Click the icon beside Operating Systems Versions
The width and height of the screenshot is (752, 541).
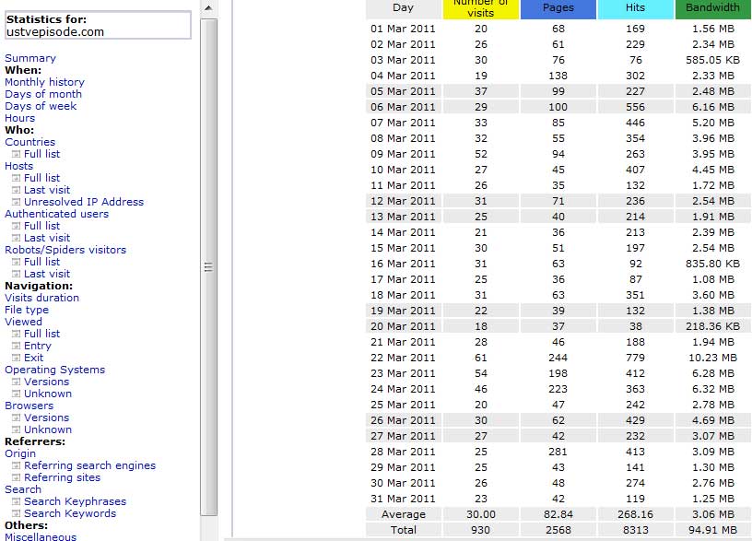(x=17, y=382)
